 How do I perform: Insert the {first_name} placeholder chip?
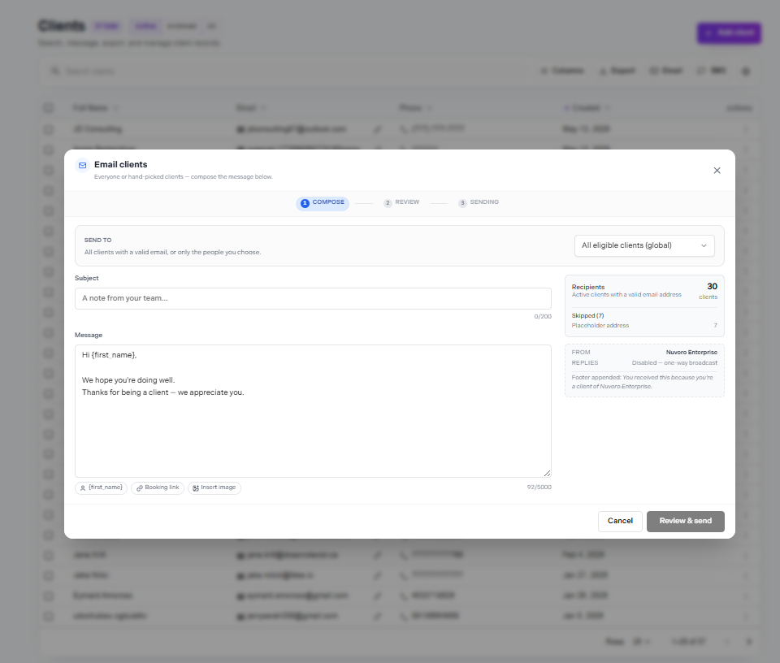pyautogui.click(x=101, y=488)
